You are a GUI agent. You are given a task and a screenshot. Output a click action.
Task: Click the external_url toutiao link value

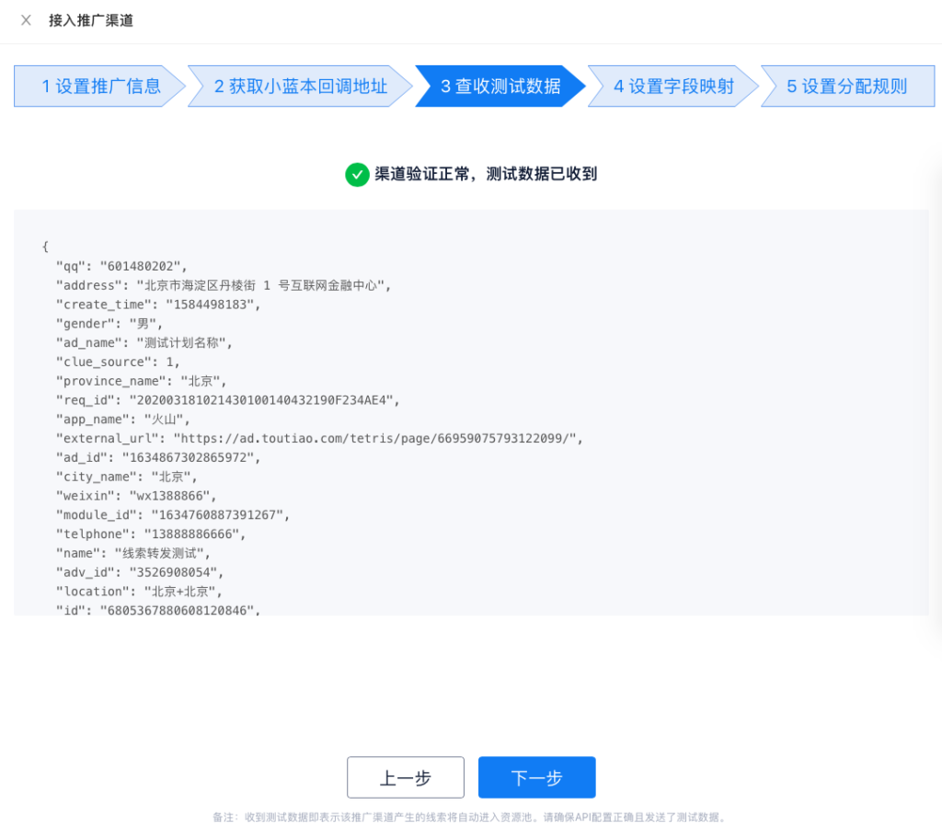378,438
